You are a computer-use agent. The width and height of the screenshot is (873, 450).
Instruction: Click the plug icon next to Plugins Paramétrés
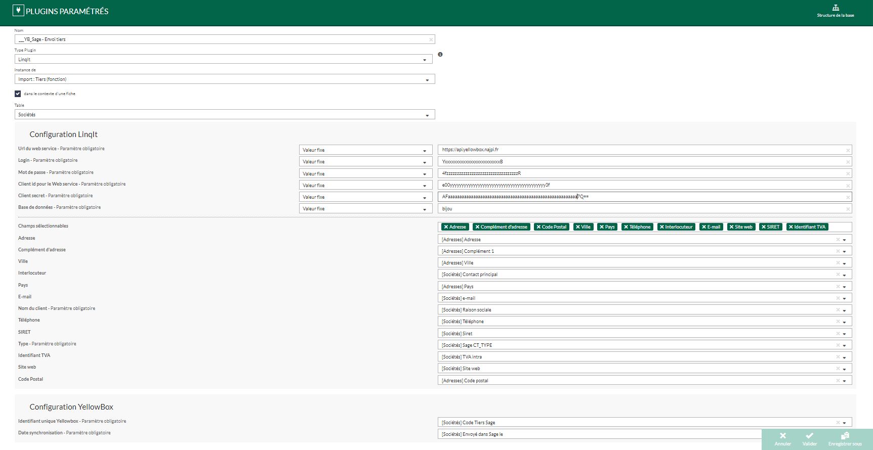(x=18, y=11)
